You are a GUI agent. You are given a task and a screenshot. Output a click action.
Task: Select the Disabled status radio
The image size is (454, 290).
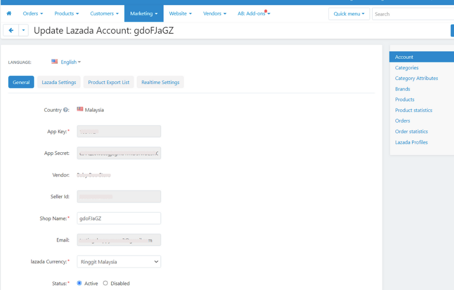(x=105, y=283)
